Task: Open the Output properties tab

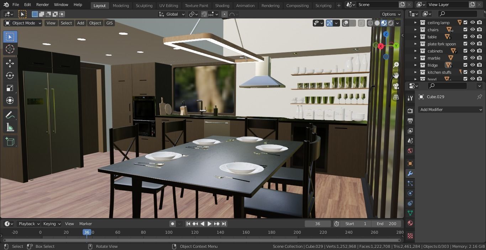Action: [410, 121]
